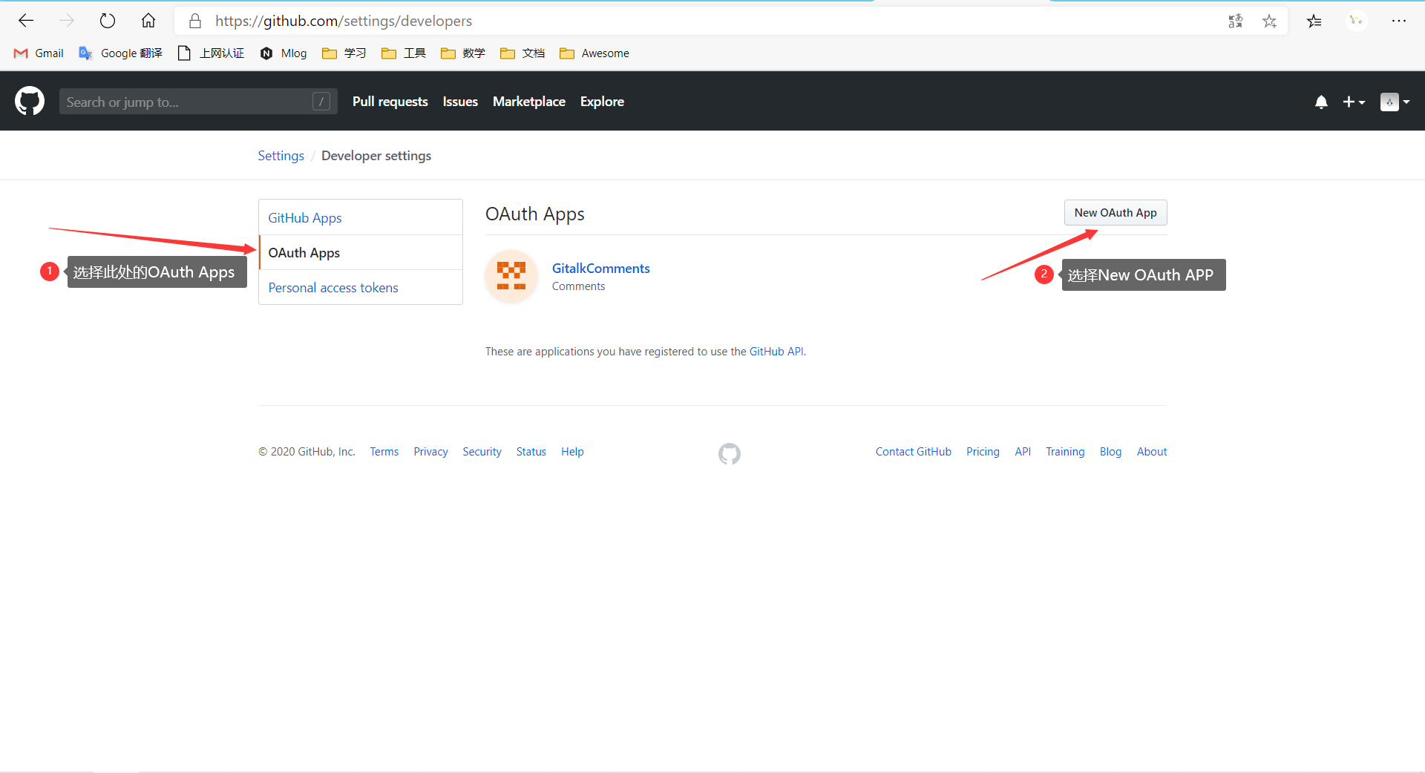Open the 工具 bookmark folder

pos(404,53)
